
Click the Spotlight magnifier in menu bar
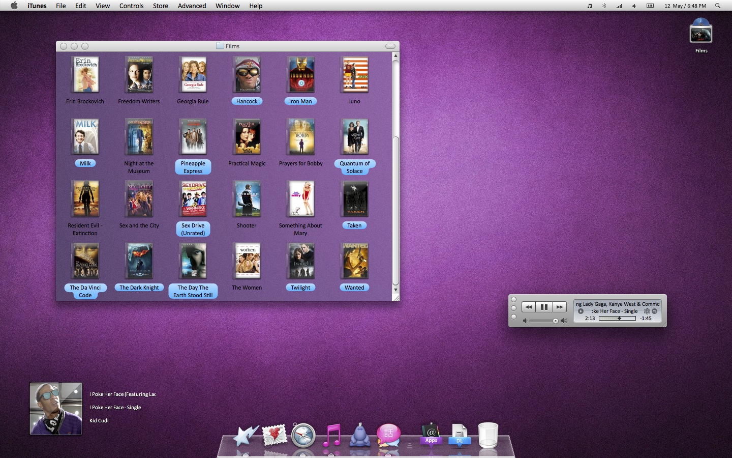point(718,6)
